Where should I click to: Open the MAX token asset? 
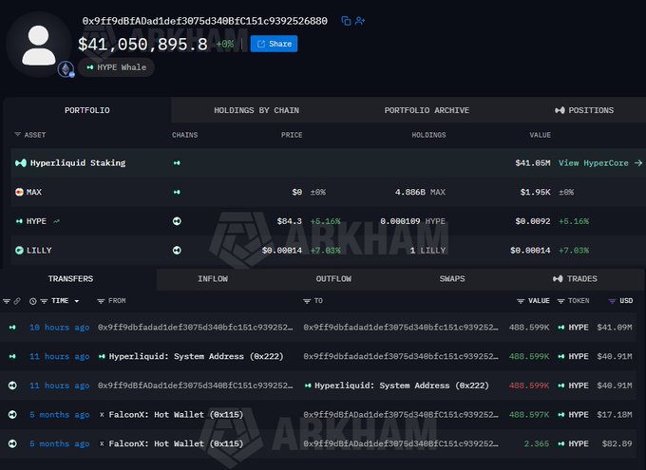34,192
